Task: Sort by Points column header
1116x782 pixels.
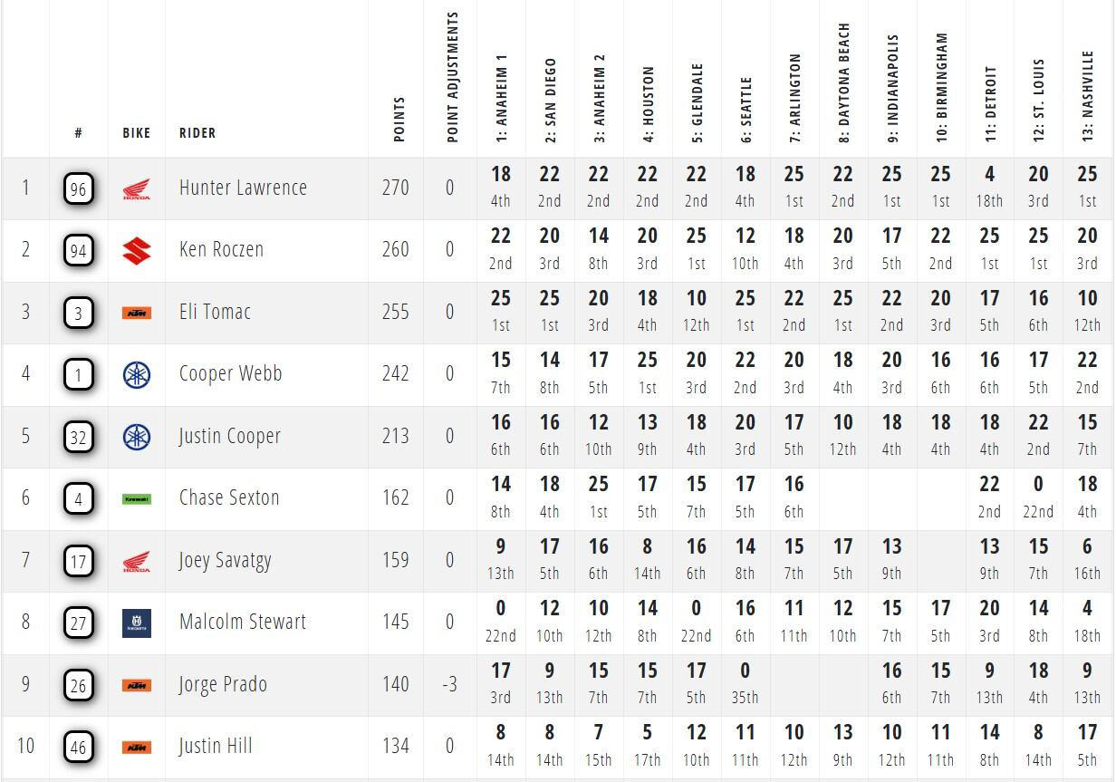Action: coord(399,120)
